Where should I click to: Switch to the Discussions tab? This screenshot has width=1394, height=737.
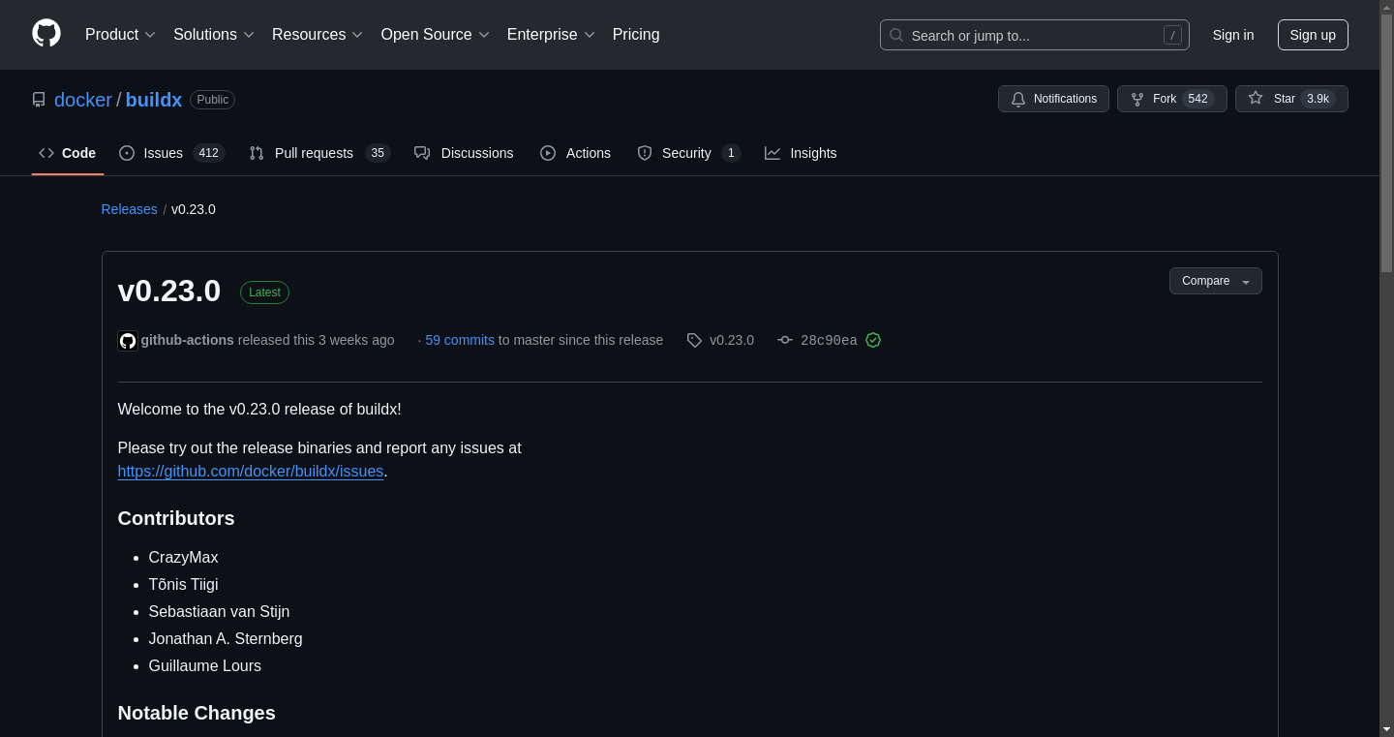[464, 153]
